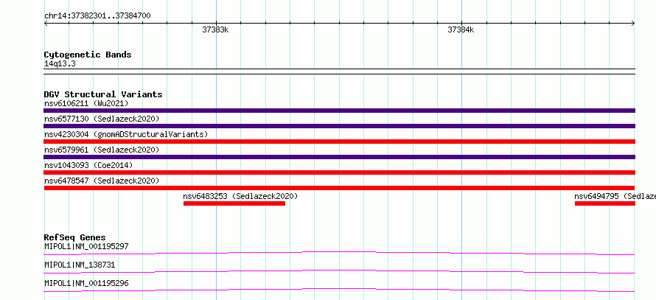Open nsv1043093 (Coe2014) variant label
Image resolution: width=656 pixels, height=300 pixels.
(88, 165)
